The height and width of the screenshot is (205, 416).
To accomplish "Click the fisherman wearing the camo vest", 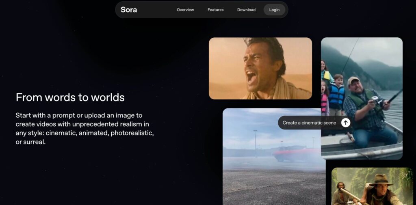I will pyautogui.click(x=369, y=111).
